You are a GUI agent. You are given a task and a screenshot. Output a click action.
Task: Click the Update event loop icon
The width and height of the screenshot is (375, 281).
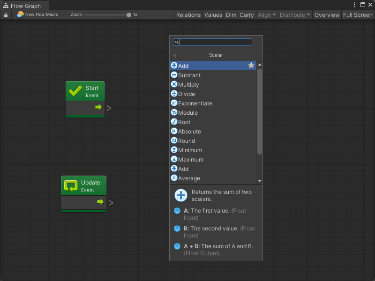click(71, 186)
